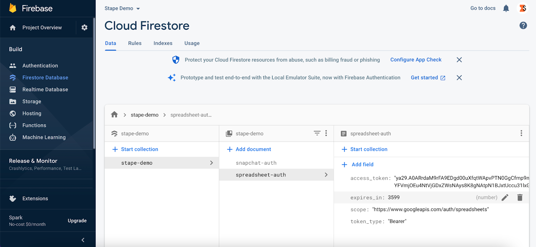Edit the expires_in field with pencil
Screen dimensions: 536x247
point(505,197)
